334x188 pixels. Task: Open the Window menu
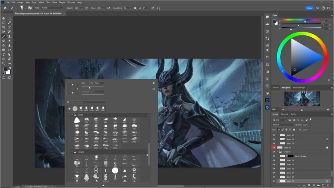pyautogui.click(x=71, y=2)
